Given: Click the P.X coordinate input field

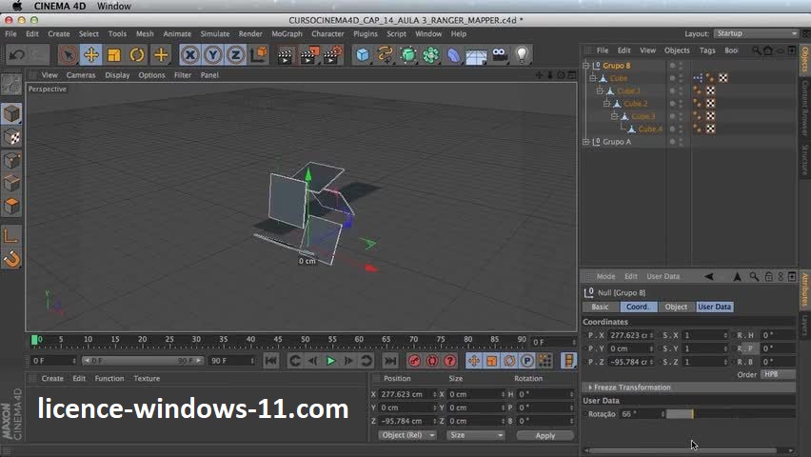Looking at the screenshot, I should [630, 335].
